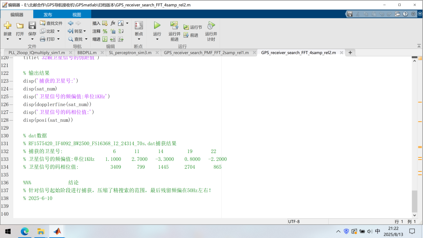This screenshot has height=238, width=423.
Task: Click the 运行并前进 (Run and Advance) icon
Action: click(x=174, y=26)
